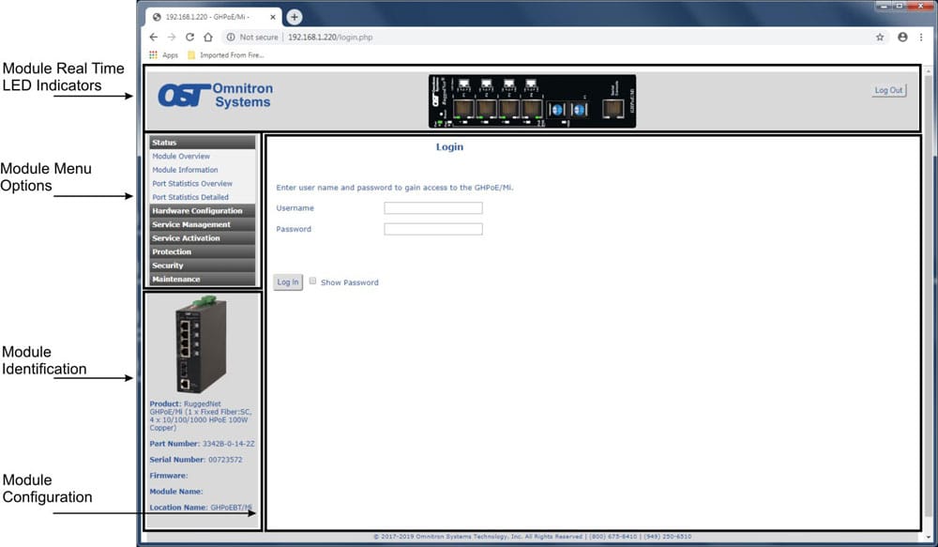Expand the Maintenance menu section
The height and width of the screenshot is (547, 938).
201,280
